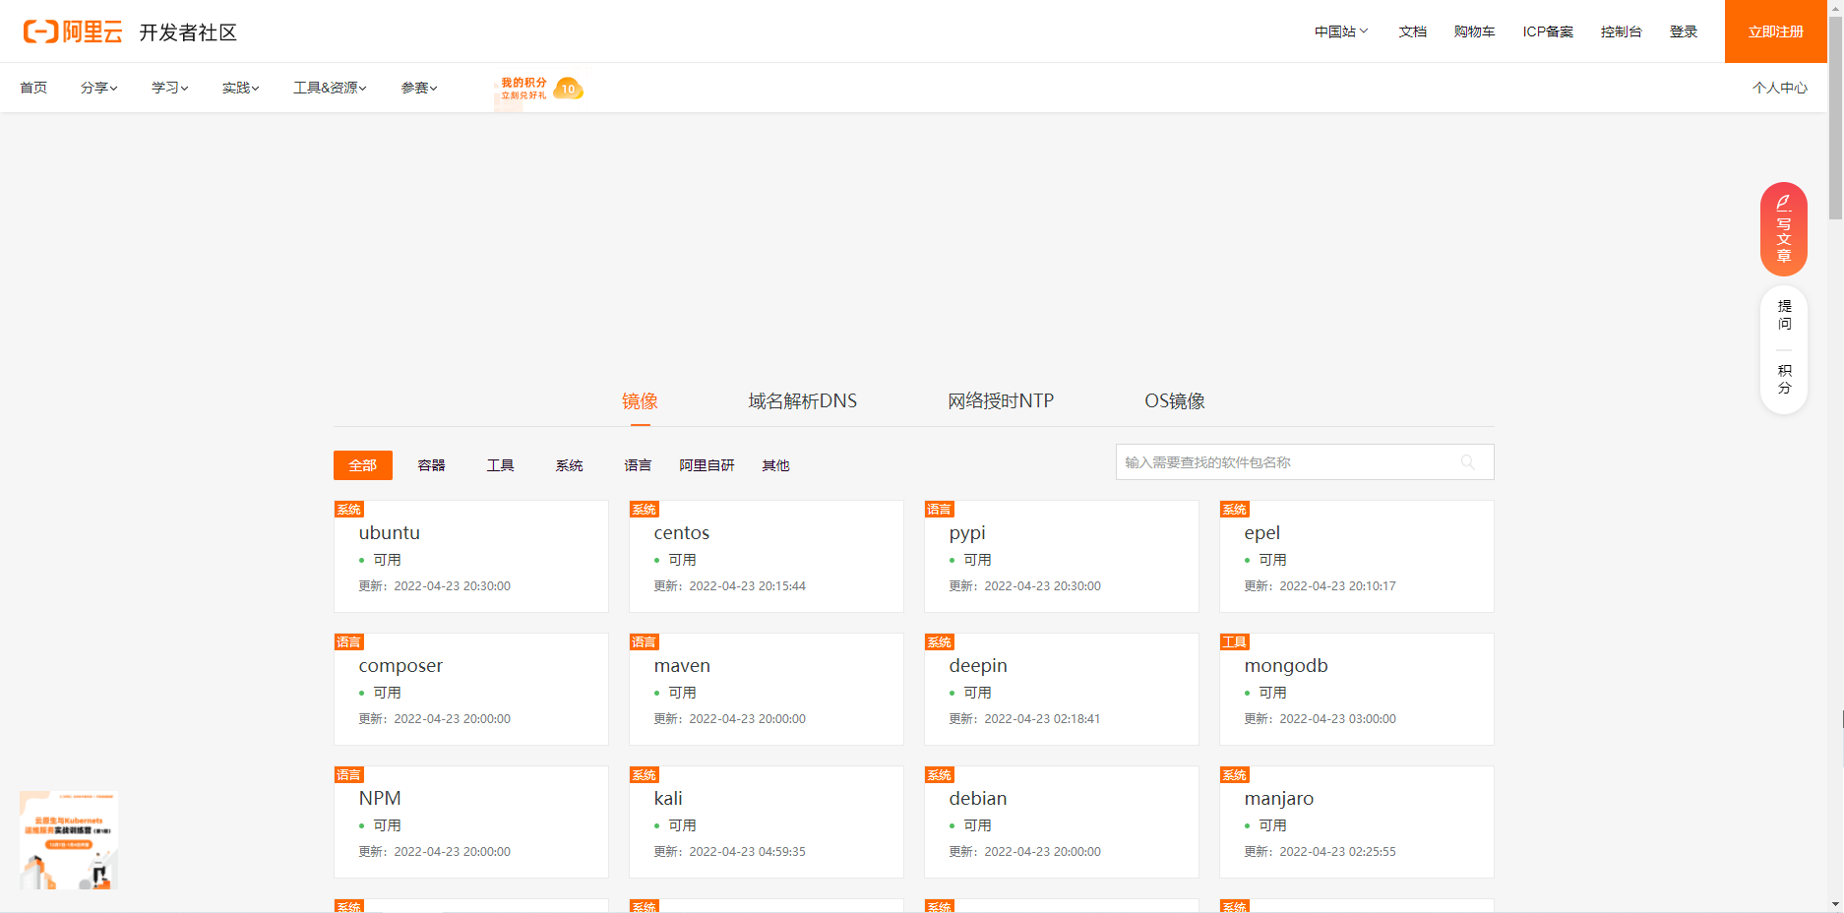The width and height of the screenshot is (1844, 913).
Task: Open the epel mirror card
Action: 1357,557
